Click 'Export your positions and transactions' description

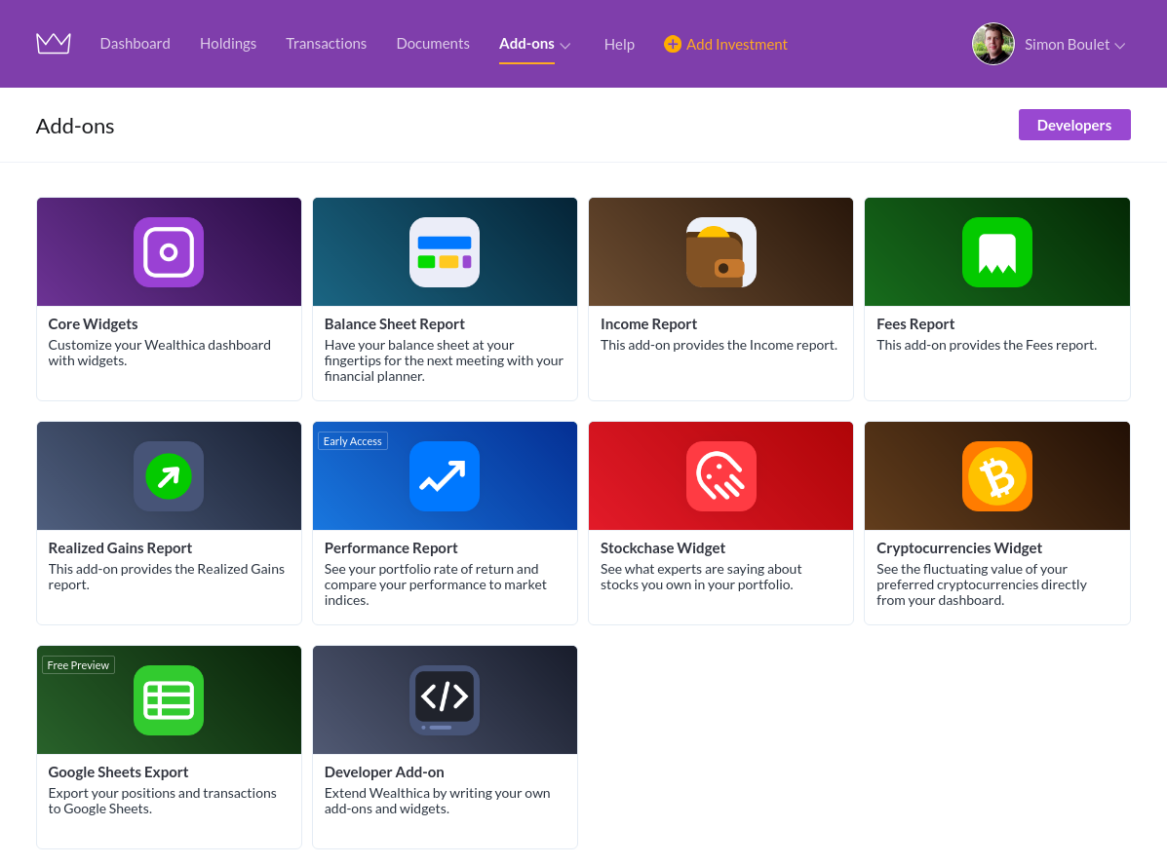(x=162, y=801)
